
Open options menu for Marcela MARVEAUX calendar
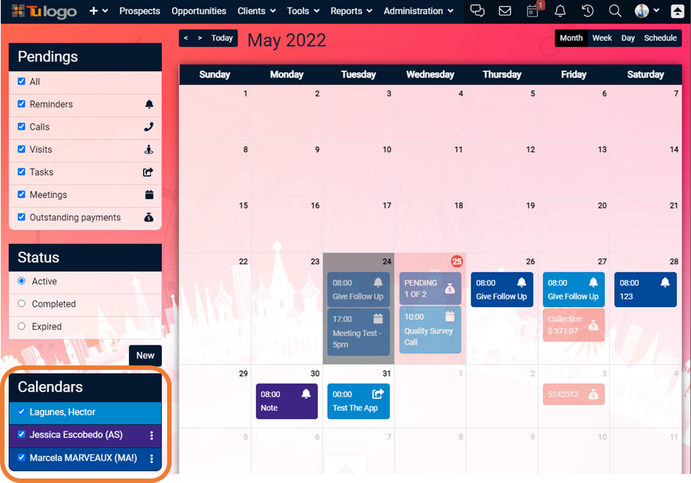pyautogui.click(x=151, y=458)
